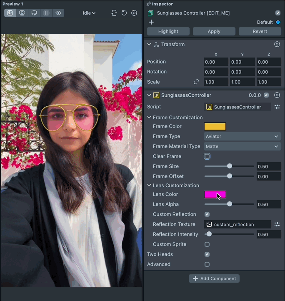Click the Reflection Texture options icon

[277, 224]
